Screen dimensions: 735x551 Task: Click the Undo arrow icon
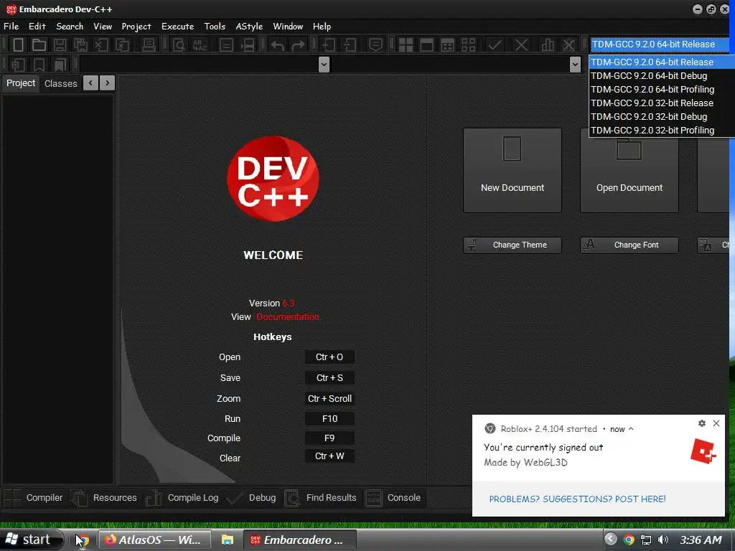278,45
